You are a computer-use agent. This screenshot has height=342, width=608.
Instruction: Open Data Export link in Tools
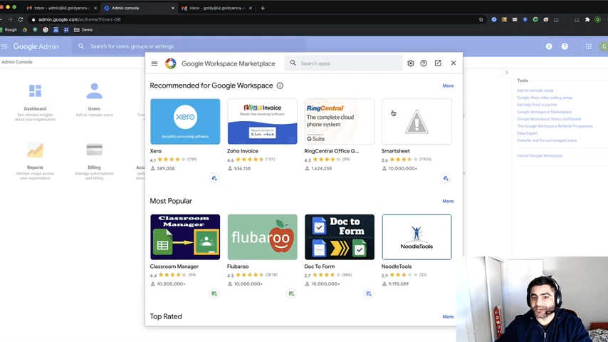(527, 133)
